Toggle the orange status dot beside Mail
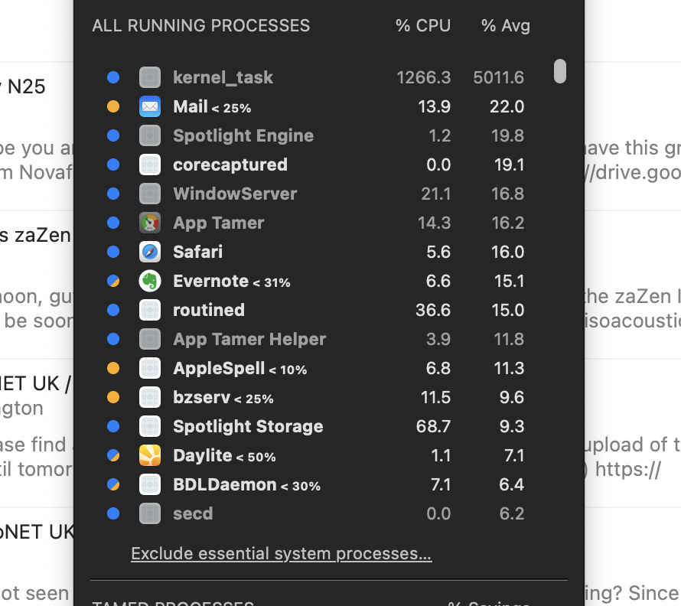Image resolution: width=681 pixels, height=606 pixels. 113,106
